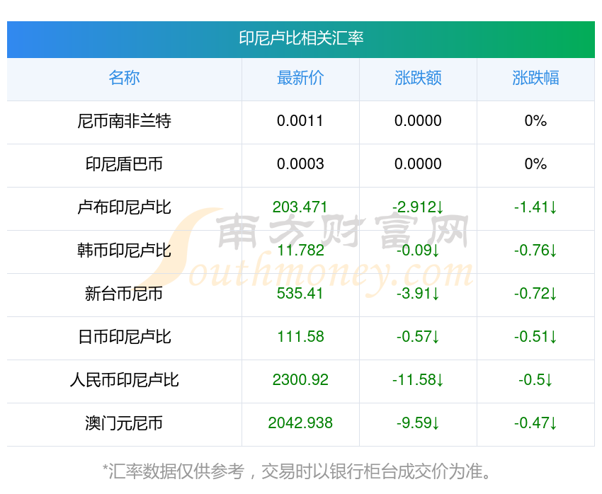Select the 涨跌幅 column header

pyautogui.click(x=535, y=78)
